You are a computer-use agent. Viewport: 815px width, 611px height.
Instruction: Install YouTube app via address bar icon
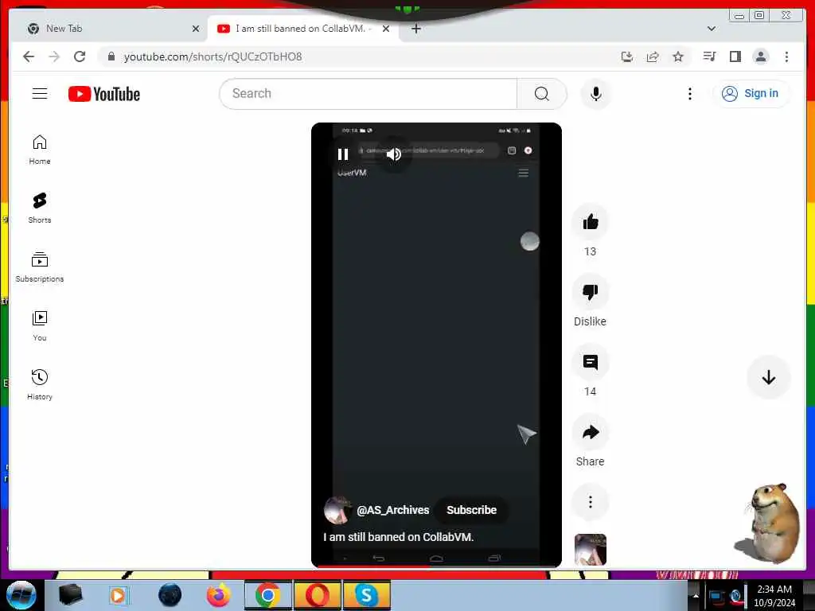point(627,56)
